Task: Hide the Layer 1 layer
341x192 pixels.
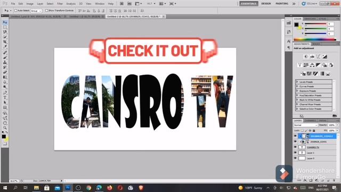Action: 295,153
